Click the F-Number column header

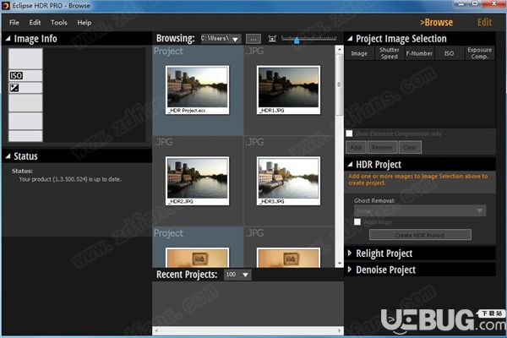pyautogui.click(x=419, y=53)
